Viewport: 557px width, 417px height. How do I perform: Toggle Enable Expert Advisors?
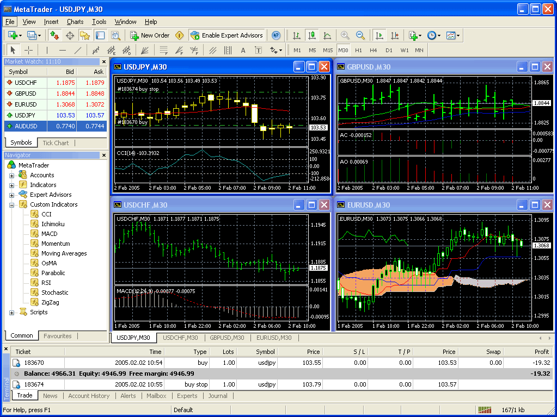(x=231, y=35)
